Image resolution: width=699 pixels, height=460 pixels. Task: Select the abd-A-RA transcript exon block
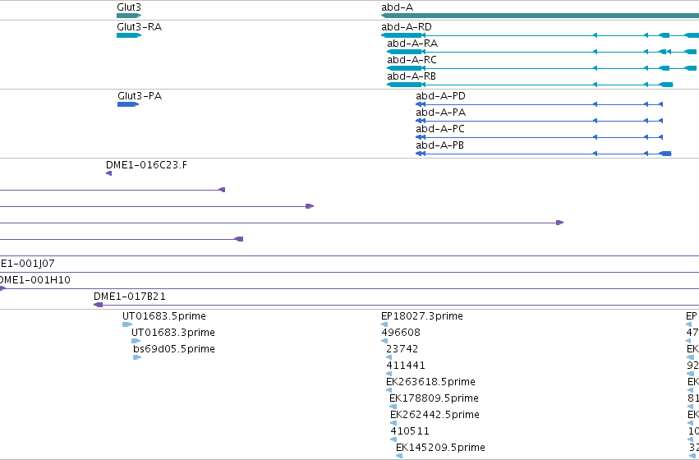[x=404, y=52]
